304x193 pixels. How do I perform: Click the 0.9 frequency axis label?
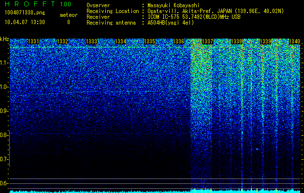point(3,111)
